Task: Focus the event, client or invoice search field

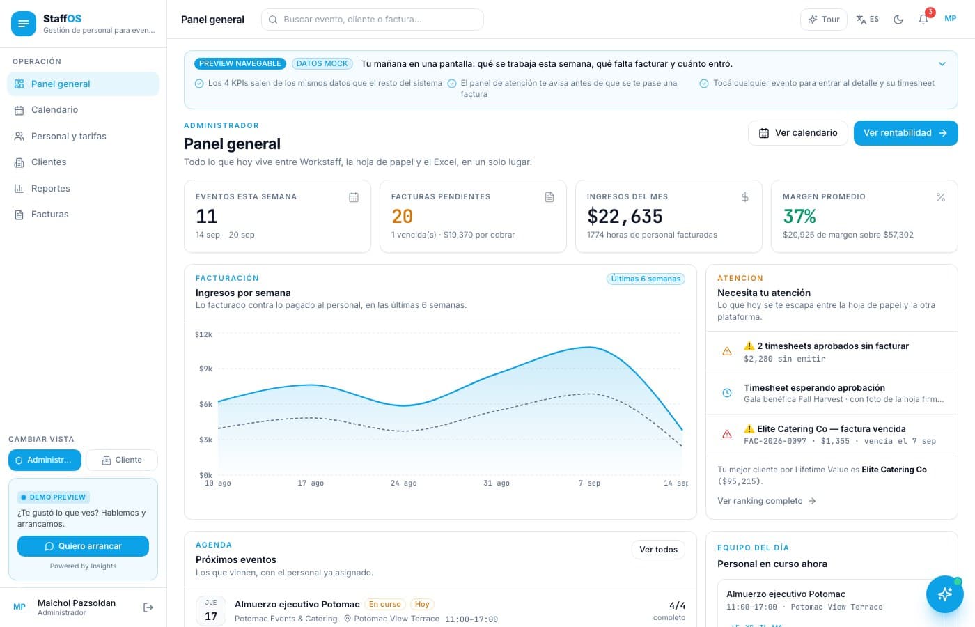Action: click(x=373, y=20)
